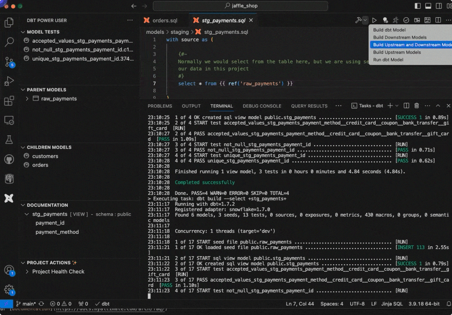
Task: Switch to the PROBLEMS panel tab
Action: (x=160, y=106)
